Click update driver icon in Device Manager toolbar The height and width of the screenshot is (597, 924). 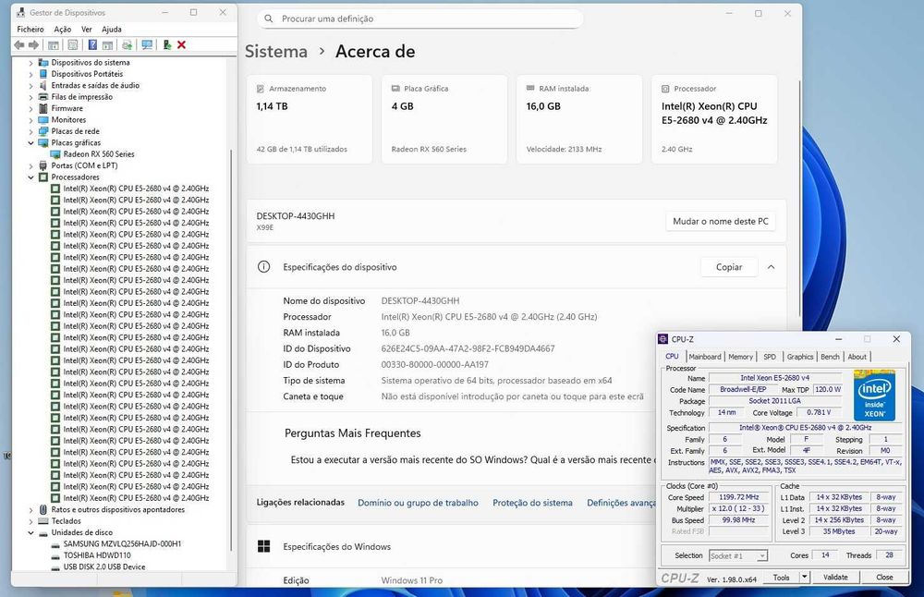coord(127,44)
